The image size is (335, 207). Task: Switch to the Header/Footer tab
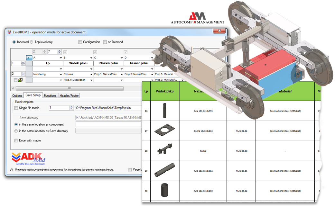pos(69,95)
